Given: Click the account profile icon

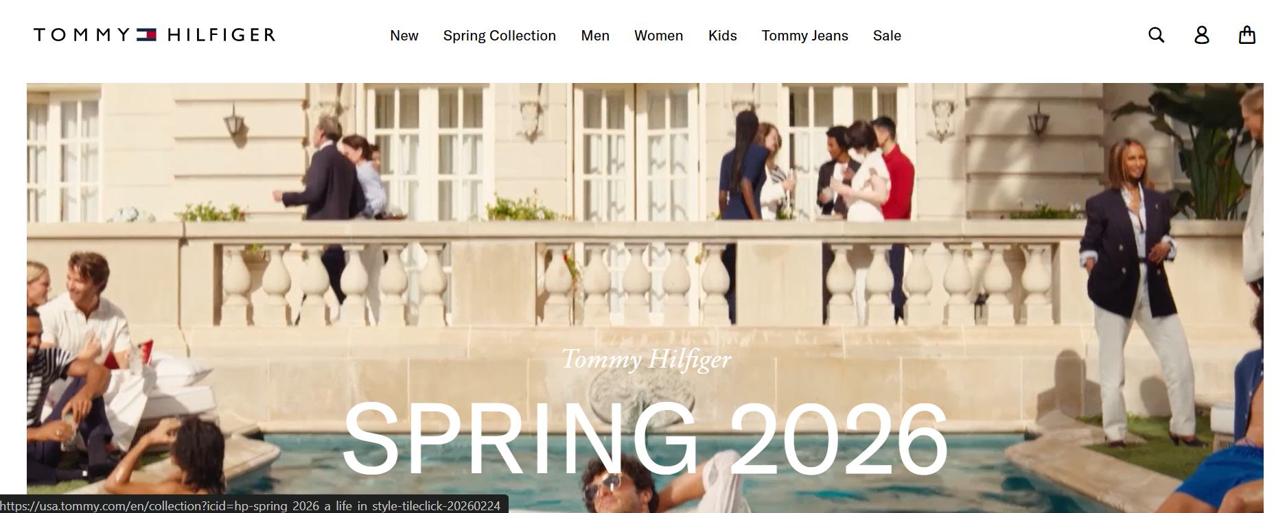Looking at the screenshot, I should (1202, 35).
